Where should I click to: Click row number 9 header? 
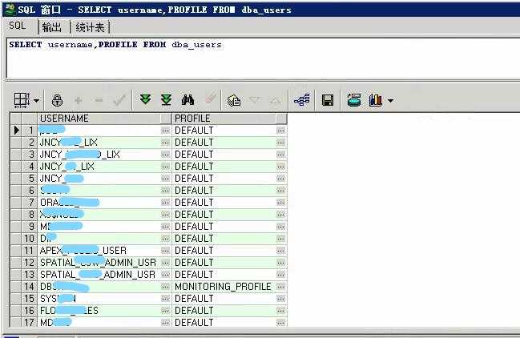(x=30, y=227)
